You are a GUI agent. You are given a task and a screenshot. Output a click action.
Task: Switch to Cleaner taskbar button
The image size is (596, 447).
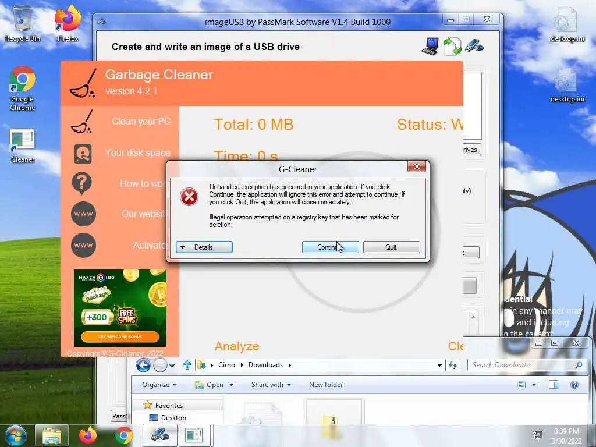[x=194, y=435]
